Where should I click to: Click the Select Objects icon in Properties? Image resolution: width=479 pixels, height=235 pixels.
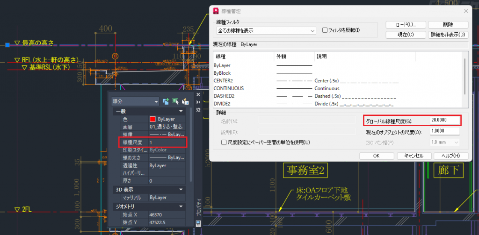tap(175, 101)
